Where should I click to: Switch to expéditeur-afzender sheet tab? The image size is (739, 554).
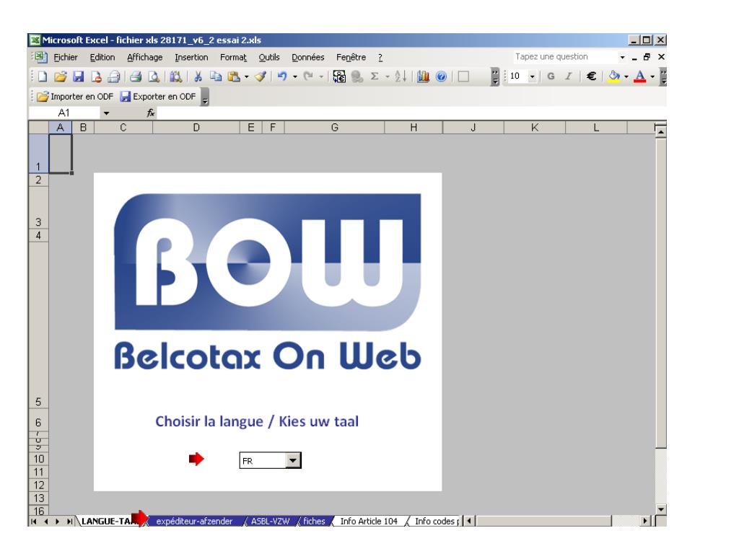194,521
